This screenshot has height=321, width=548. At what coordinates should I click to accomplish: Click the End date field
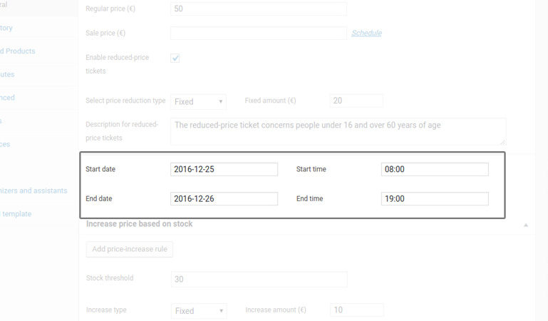click(224, 198)
